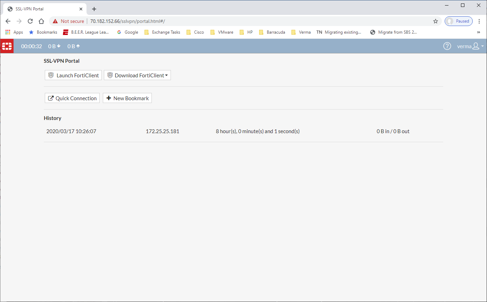Open Chrome three-dot menu

pyautogui.click(x=479, y=21)
